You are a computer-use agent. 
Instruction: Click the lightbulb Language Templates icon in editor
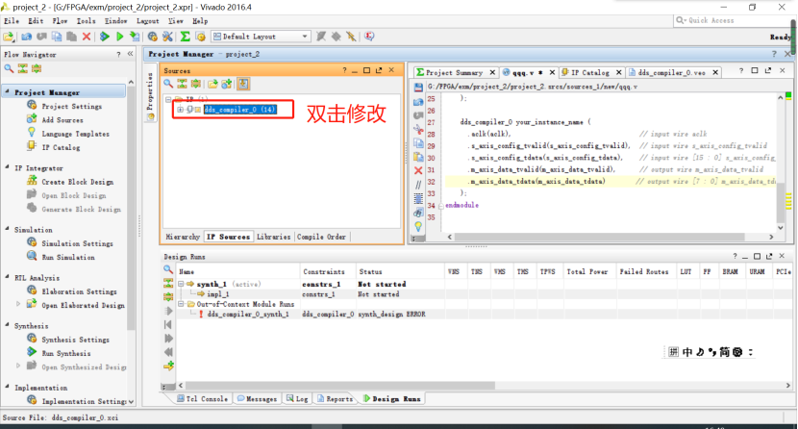point(418,226)
